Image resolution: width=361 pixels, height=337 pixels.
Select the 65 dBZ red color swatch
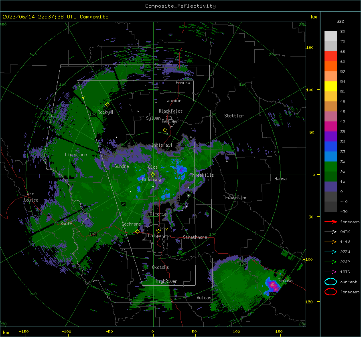[331, 56]
